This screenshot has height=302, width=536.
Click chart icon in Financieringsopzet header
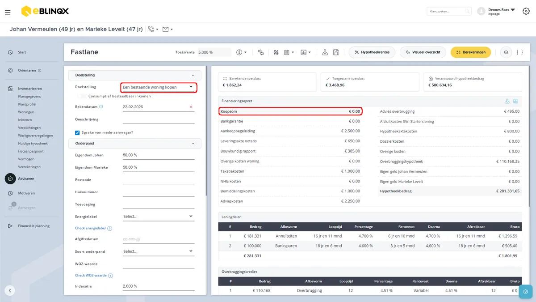point(515,101)
